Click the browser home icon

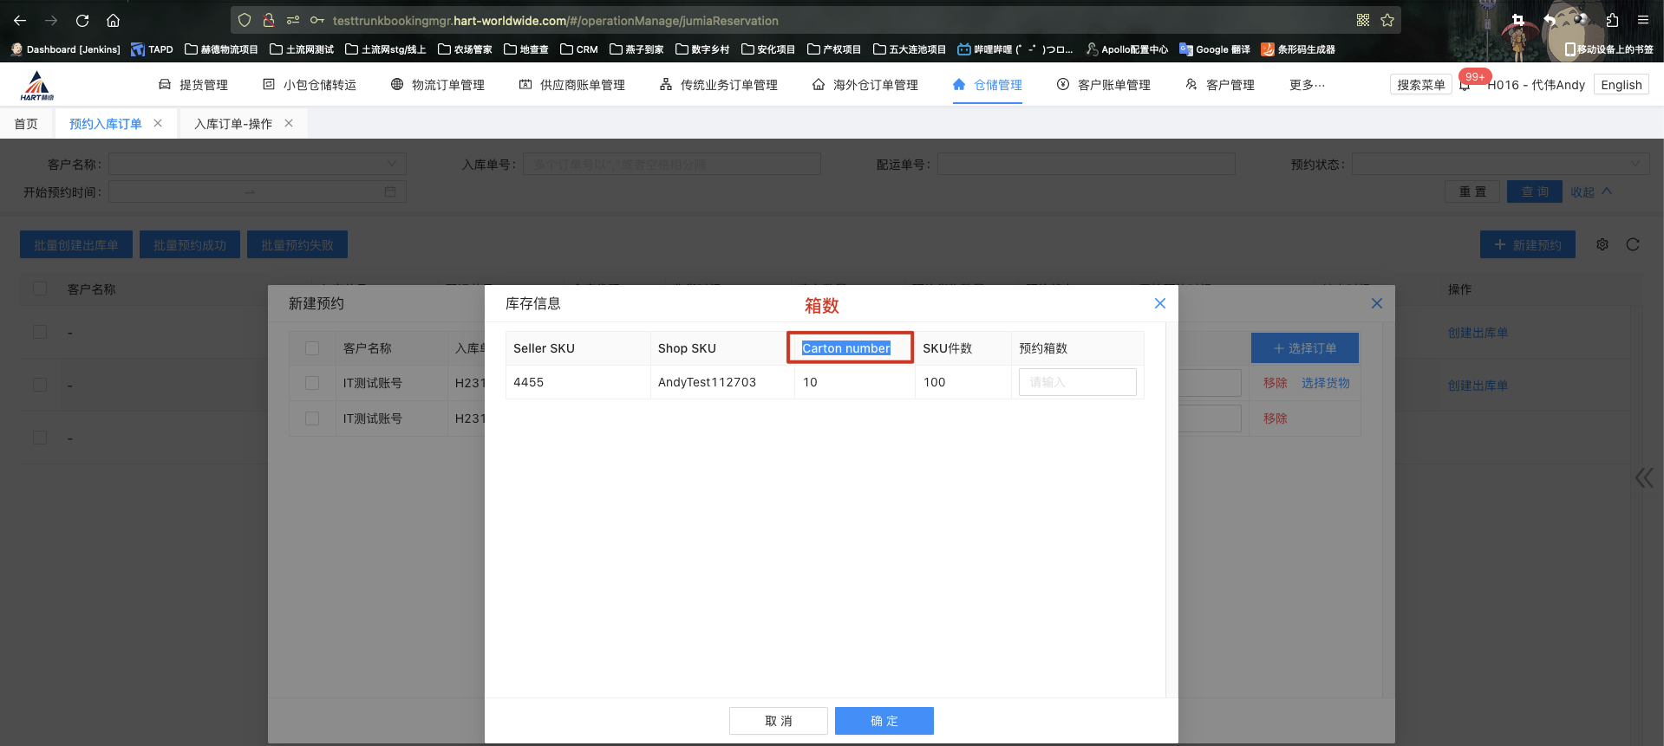tap(113, 20)
